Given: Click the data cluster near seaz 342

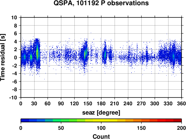Looking at the screenshot, I should 174,56.
